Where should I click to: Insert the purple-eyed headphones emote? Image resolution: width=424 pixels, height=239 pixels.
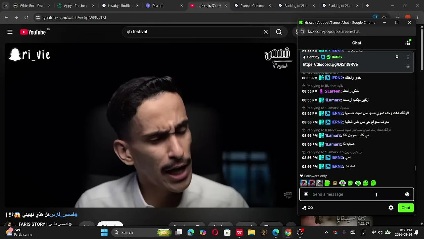pos(343,183)
